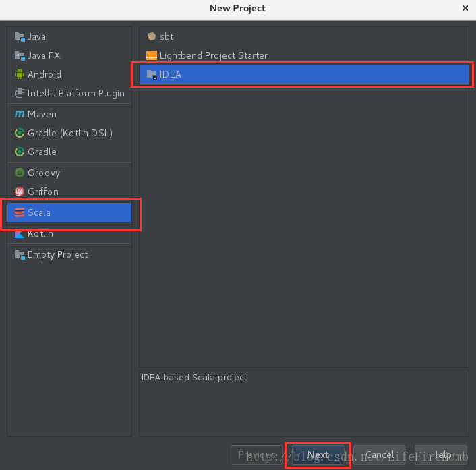Screen dimensions: 476x470
Task: Click the sbt hexagon icon
Action: [152, 36]
